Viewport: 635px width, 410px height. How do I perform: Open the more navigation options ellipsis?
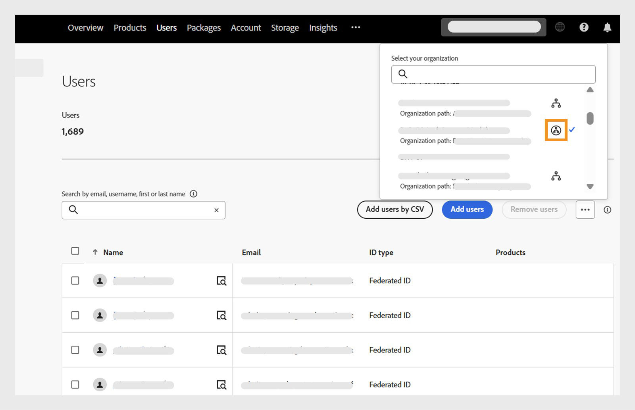click(356, 27)
